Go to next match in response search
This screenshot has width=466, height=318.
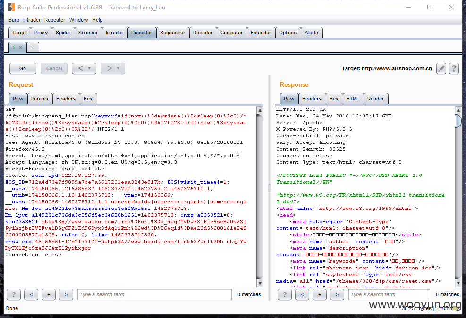click(x=337, y=294)
